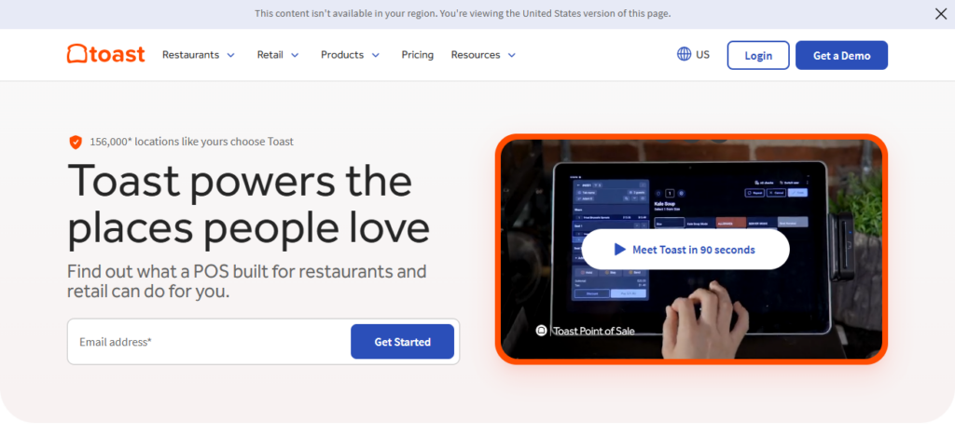Viewport: 955px width, 436px height.
Task: Click the POS tablet video thumbnail
Action: coord(691,250)
